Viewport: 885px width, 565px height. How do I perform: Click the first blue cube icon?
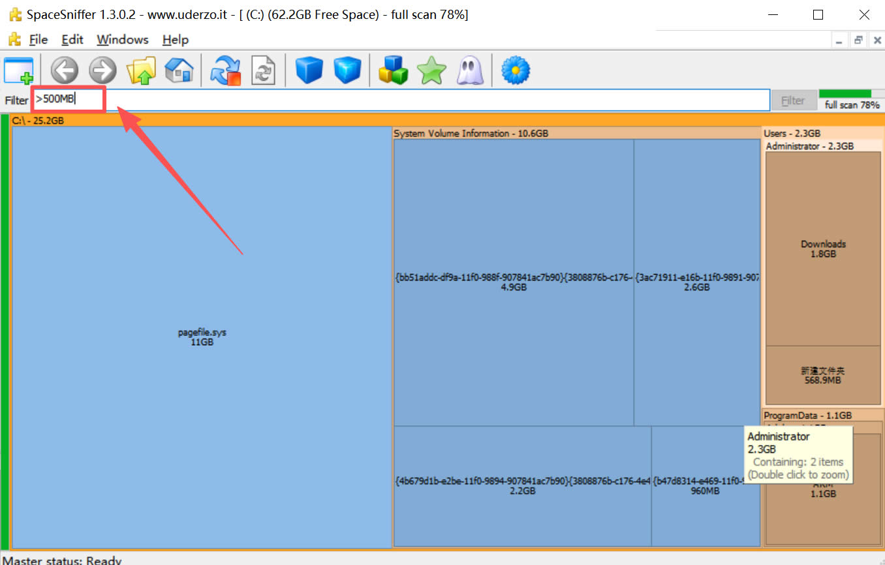[309, 70]
